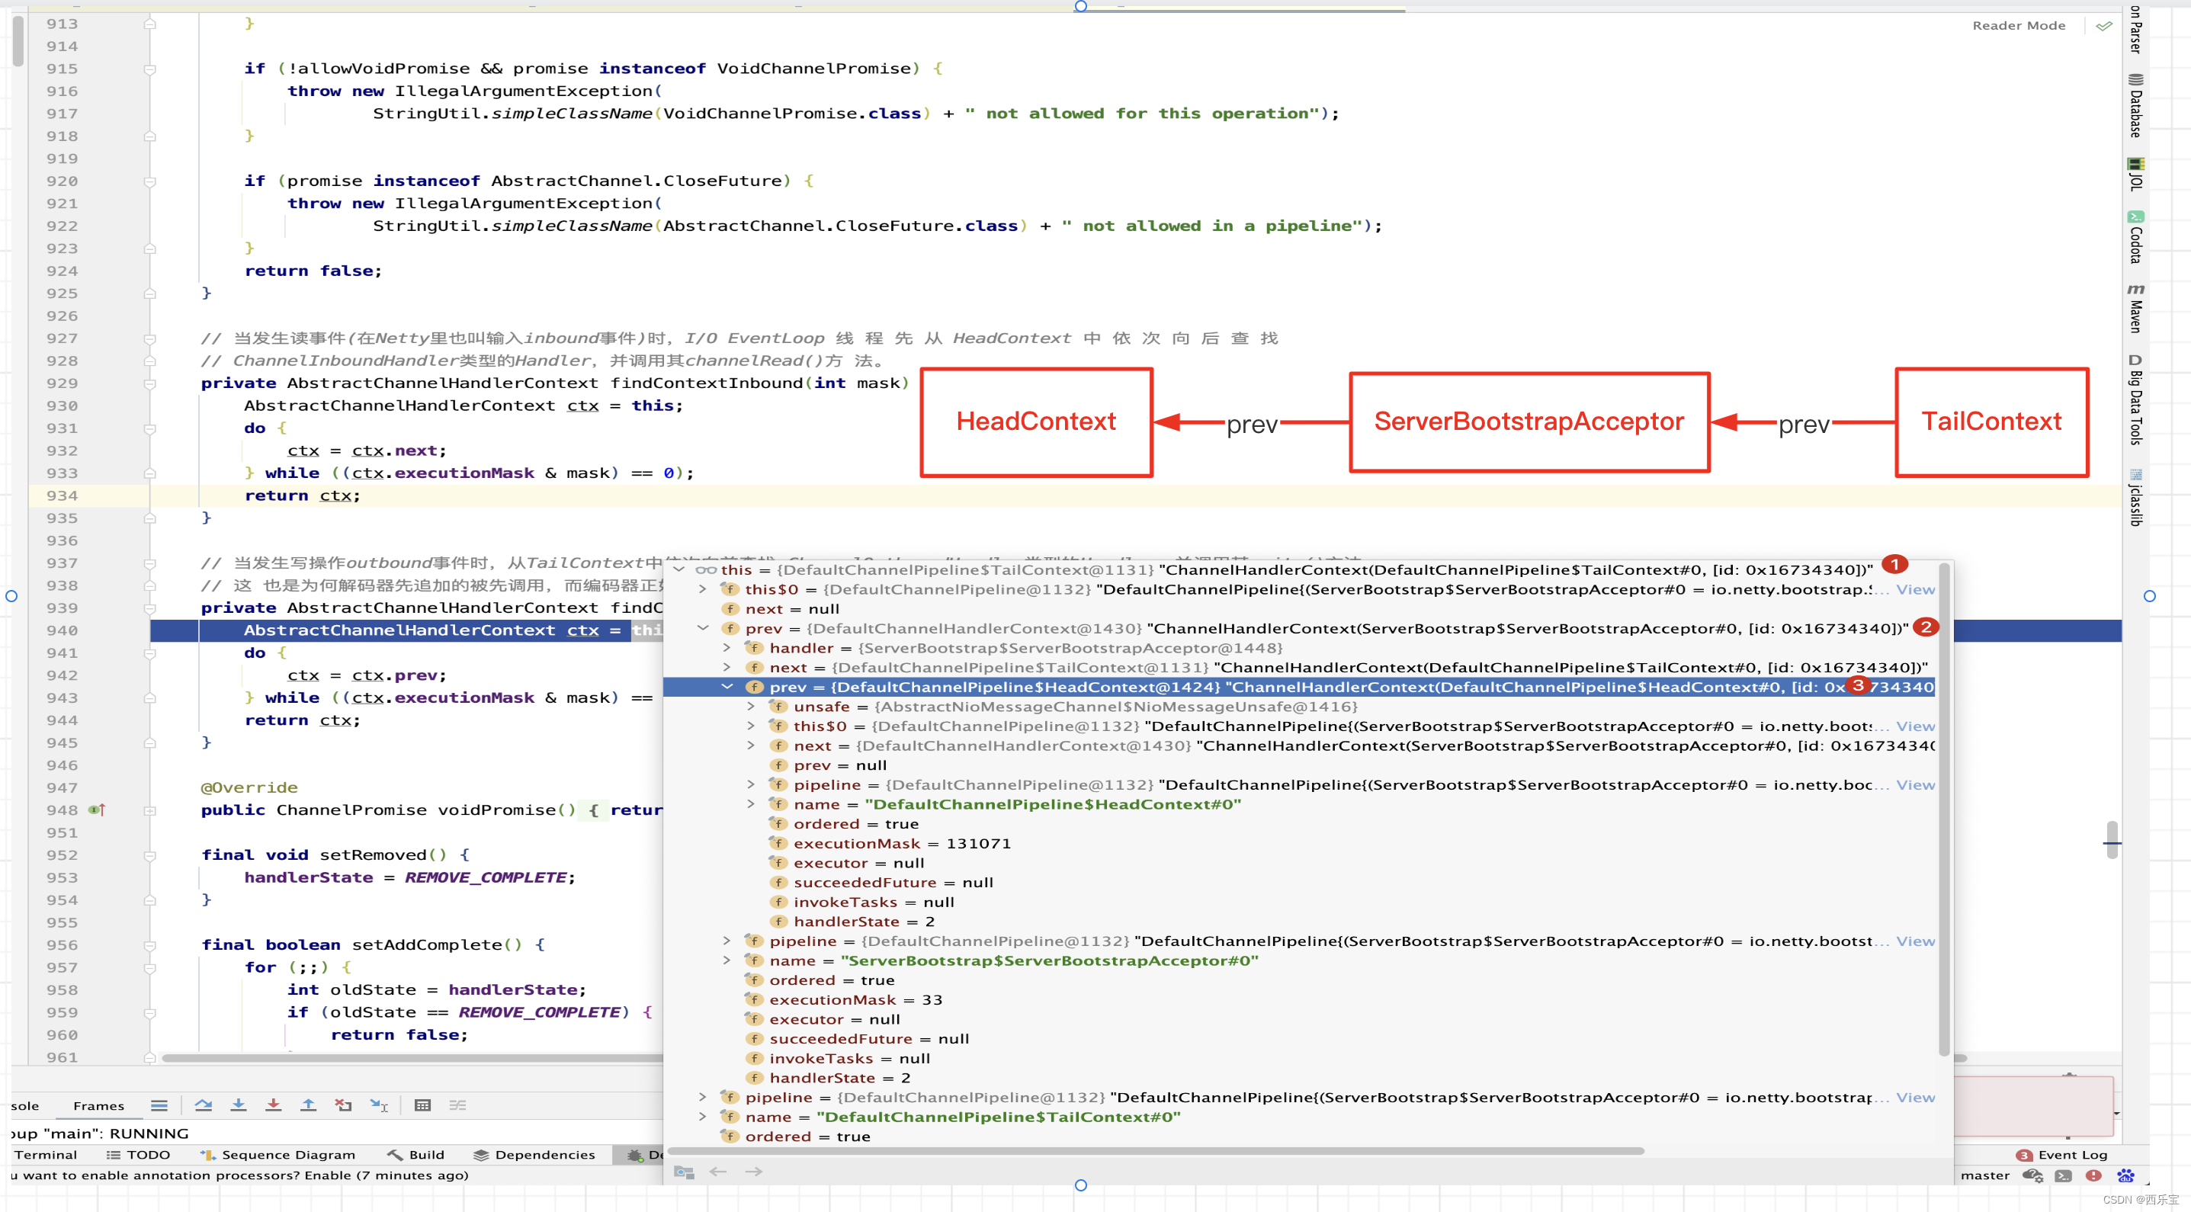
Task: Expand the handler ServerBootstrapAcceptor@1448 node
Action: [727, 647]
